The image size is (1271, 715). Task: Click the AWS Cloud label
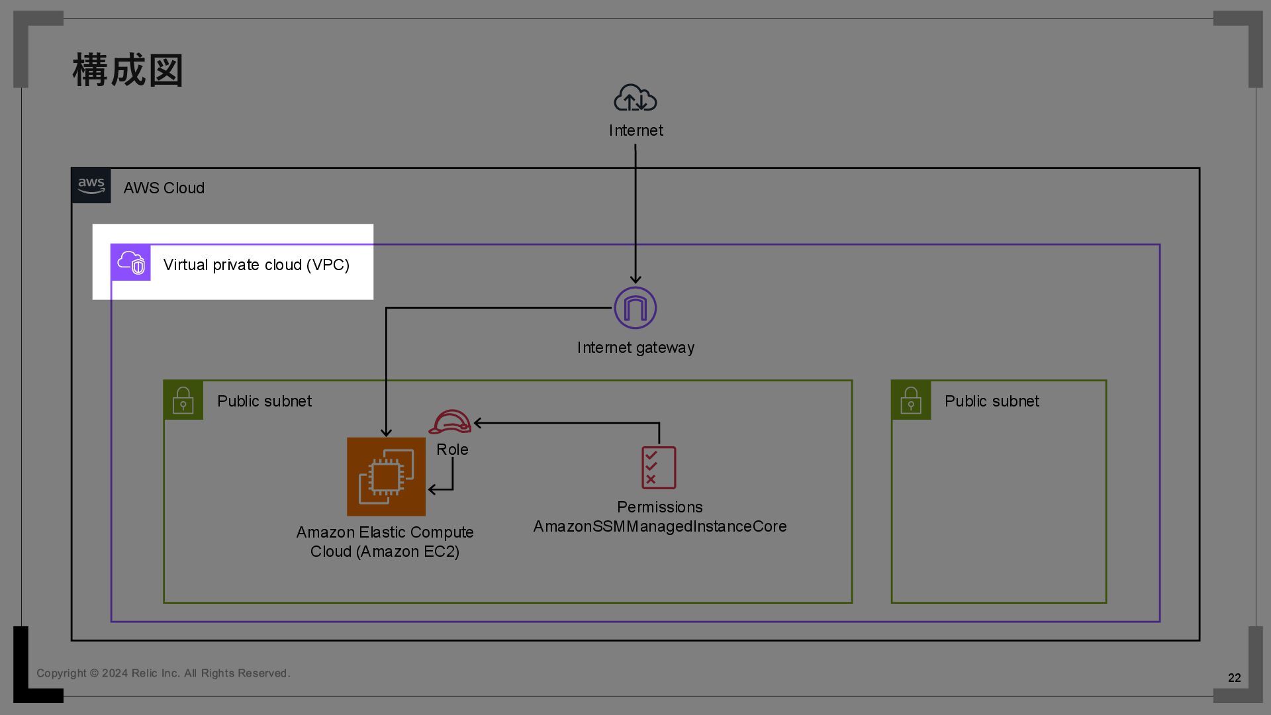tap(164, 188)
